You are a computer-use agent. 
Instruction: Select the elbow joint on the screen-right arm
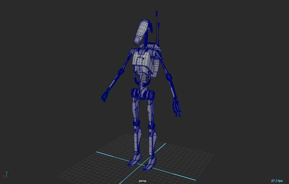[x=169, y=77]
